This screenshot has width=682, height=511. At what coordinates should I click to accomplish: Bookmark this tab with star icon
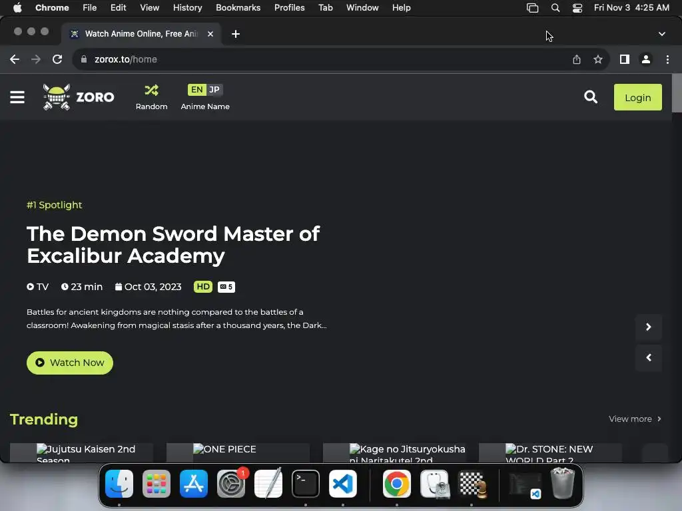tap(598, 59)
